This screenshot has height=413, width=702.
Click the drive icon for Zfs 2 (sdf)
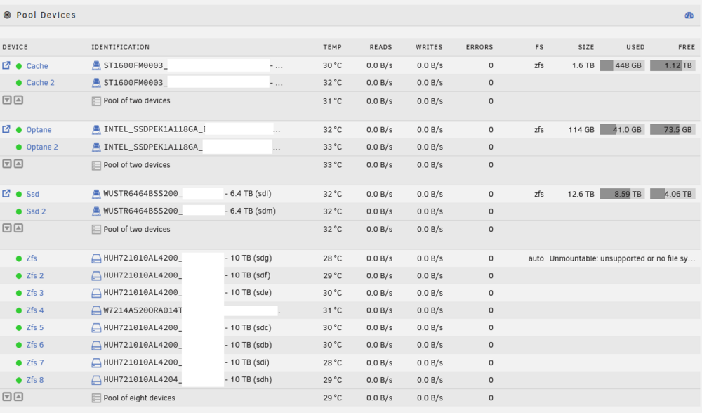96,276
